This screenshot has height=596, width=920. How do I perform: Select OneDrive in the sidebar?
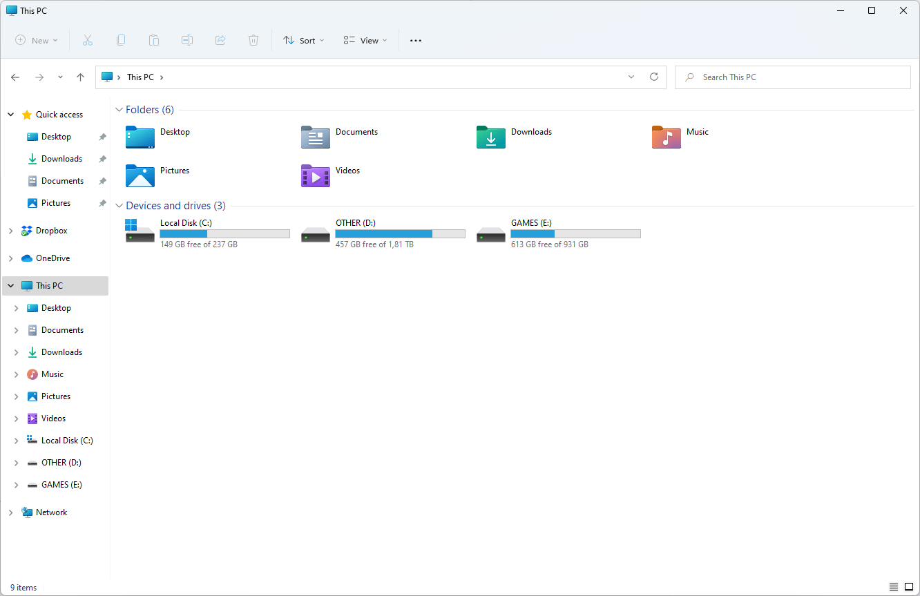pos(50,258)
